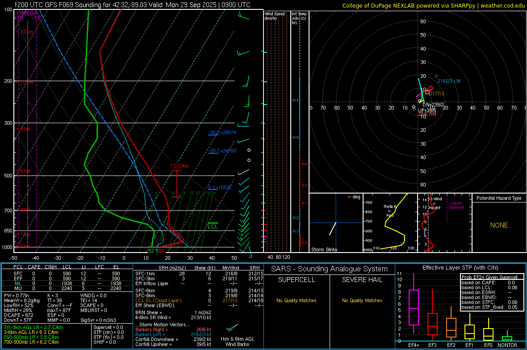Click the Prob EF2+ Given Supercell header

489,277
